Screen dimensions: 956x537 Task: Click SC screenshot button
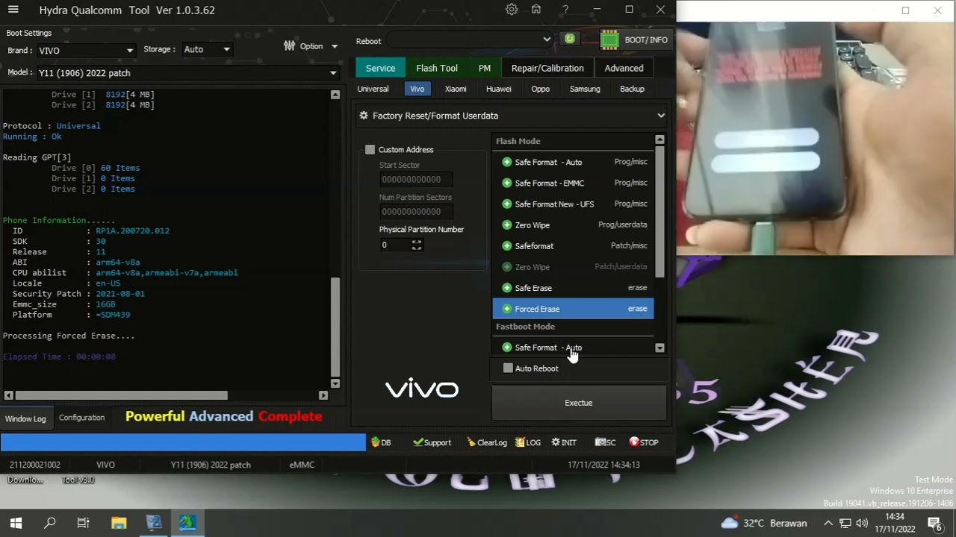click(x=605, y=442)
